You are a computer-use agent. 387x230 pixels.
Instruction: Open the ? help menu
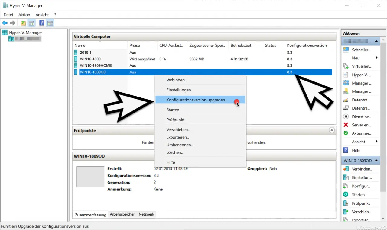55,14
